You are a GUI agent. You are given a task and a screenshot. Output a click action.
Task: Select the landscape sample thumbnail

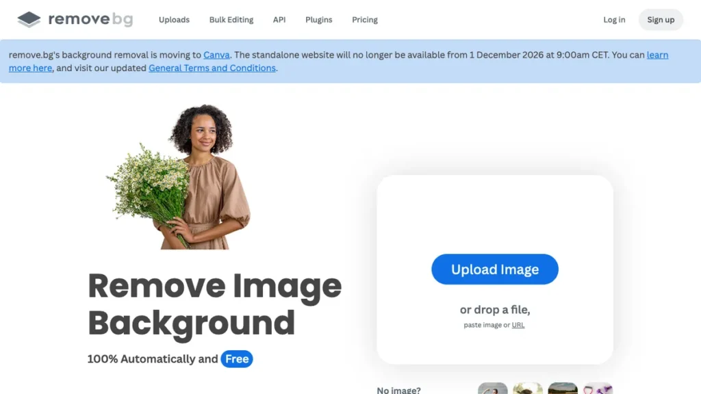coord(563,389)
